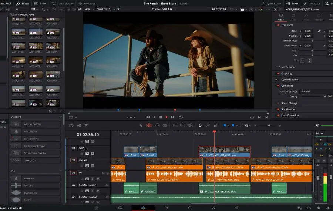Open the timeline zoom options dropdown

point(250,125)
